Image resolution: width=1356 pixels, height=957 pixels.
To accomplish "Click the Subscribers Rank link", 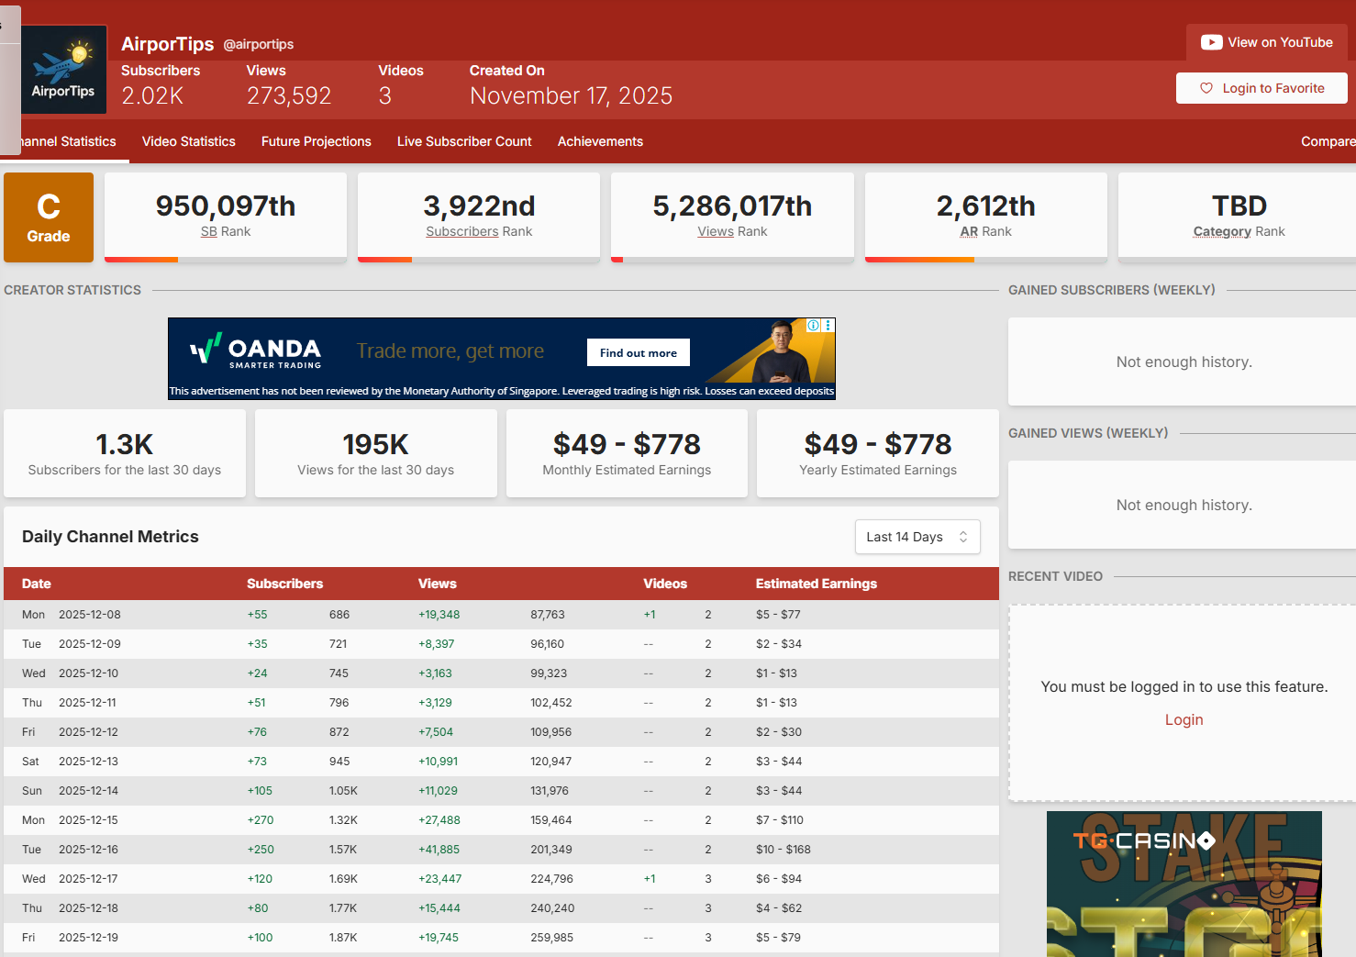I will pyautogui.click(x=462, y=232).
